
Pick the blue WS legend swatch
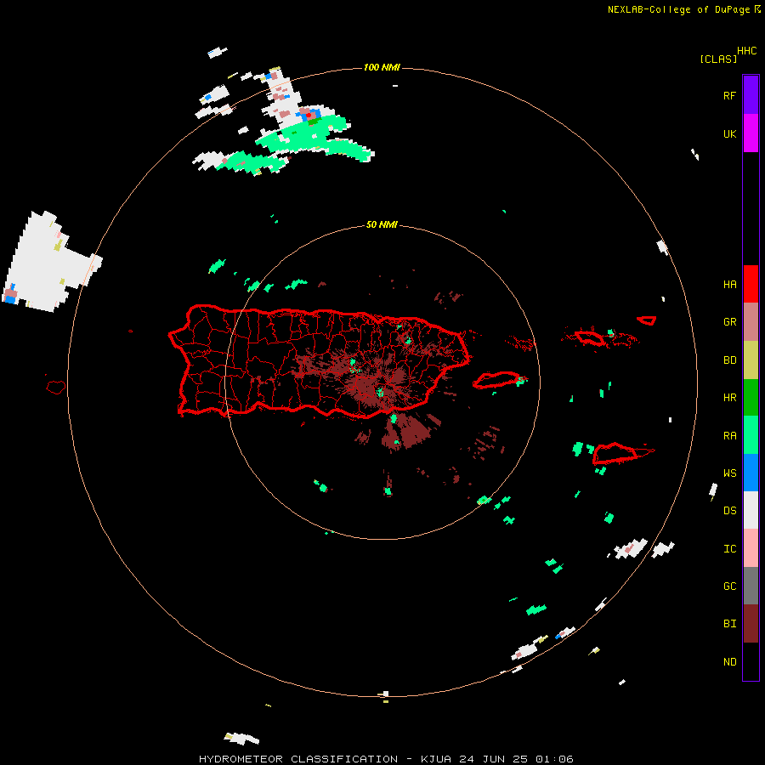[751, 473]
